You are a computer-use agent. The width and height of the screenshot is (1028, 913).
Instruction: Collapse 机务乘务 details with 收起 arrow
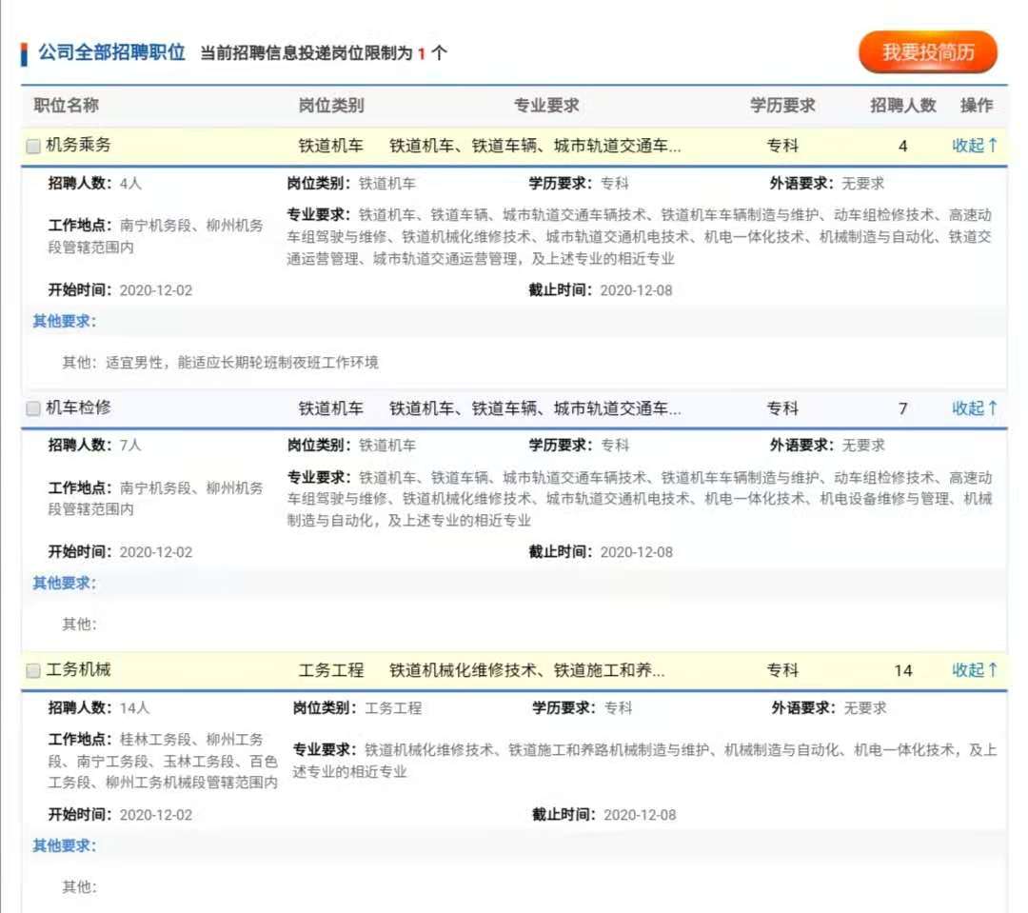[975, 146]
